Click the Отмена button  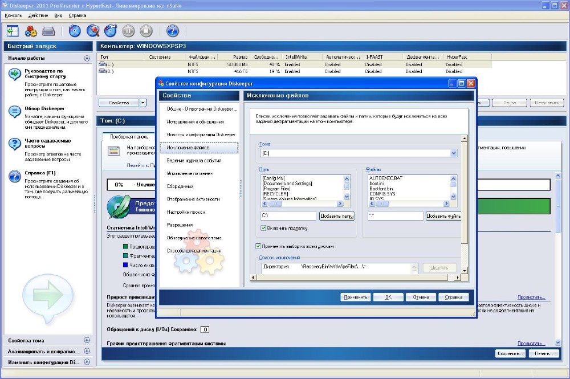click(x=421, y=298)
